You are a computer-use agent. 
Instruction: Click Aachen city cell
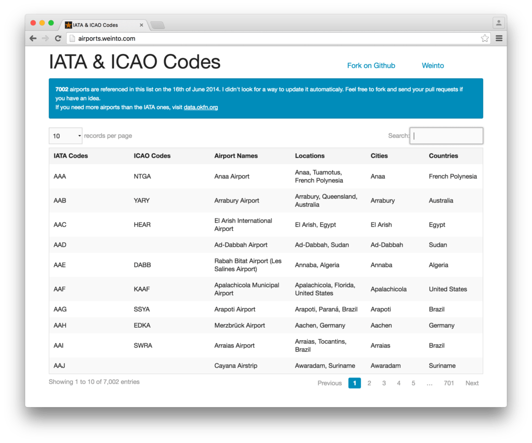pos(381,325)
